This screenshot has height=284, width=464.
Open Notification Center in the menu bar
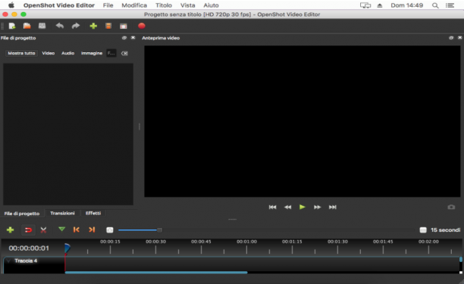[x=450, y=5]
